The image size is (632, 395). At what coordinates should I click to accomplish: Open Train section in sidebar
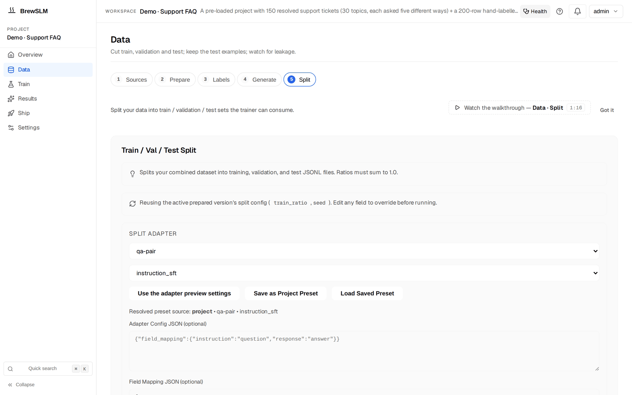tap(48, 84)
